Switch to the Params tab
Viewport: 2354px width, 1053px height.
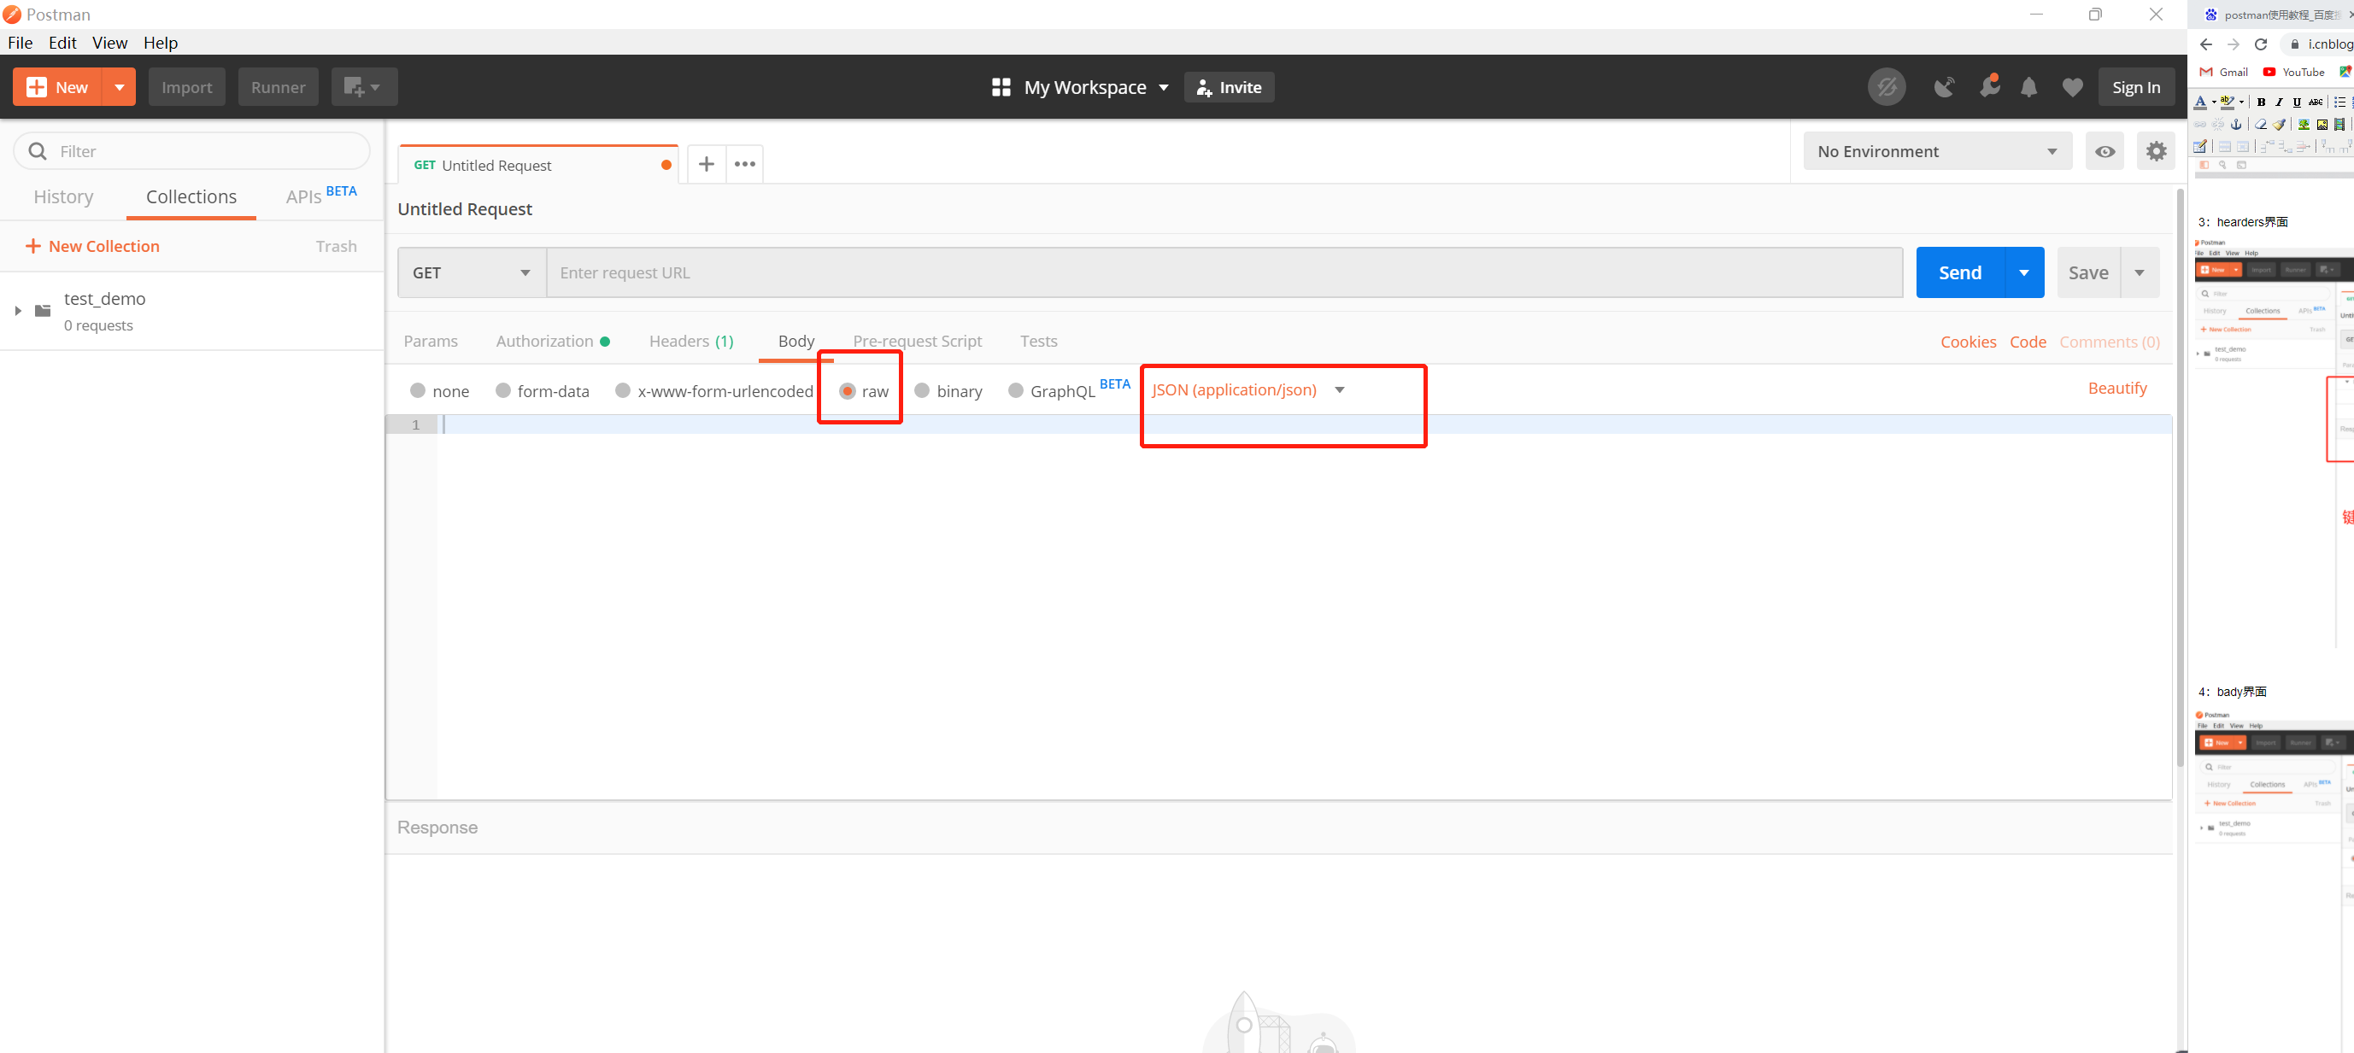pyautogui.click(x=431, y=341)
